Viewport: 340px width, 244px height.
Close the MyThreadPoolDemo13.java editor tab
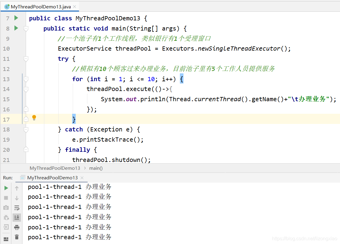coord(75,7)
